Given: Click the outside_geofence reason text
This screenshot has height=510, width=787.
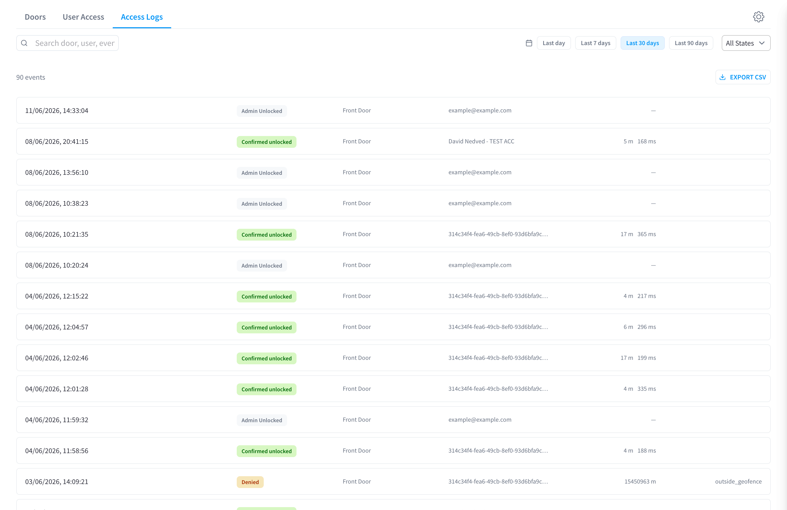Looking at the screenshot, I should (738, 482).
